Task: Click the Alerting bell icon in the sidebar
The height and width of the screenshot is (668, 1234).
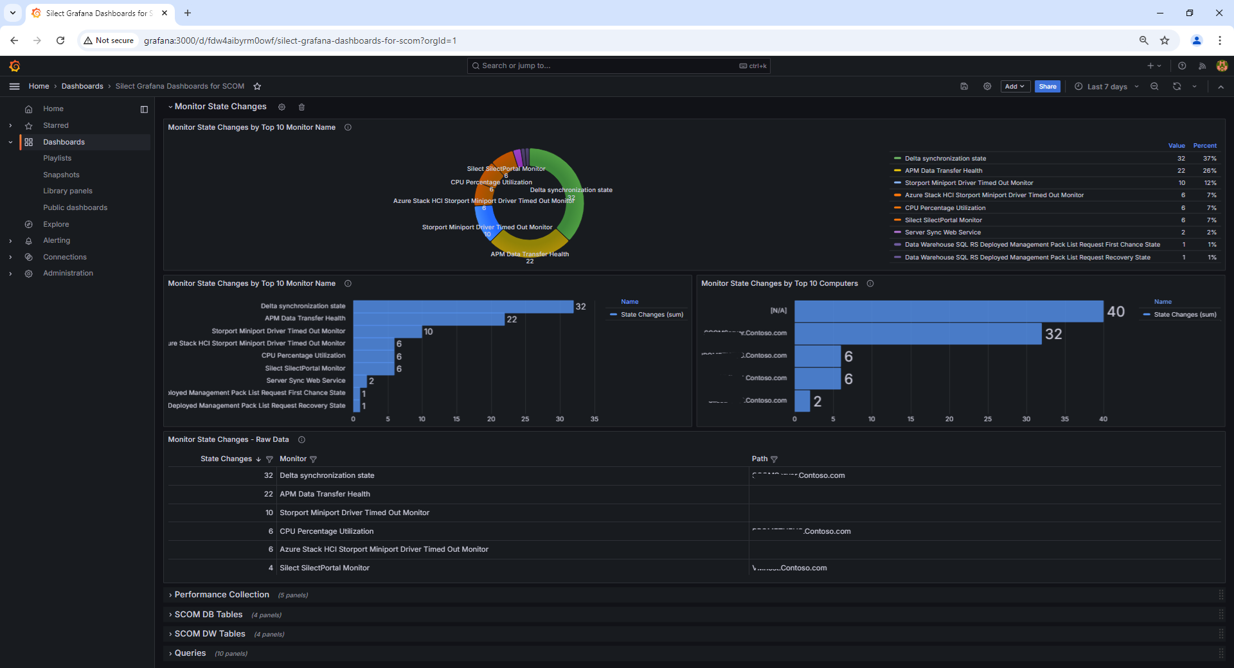Action: pyautogui.click(x=28, y=241)
